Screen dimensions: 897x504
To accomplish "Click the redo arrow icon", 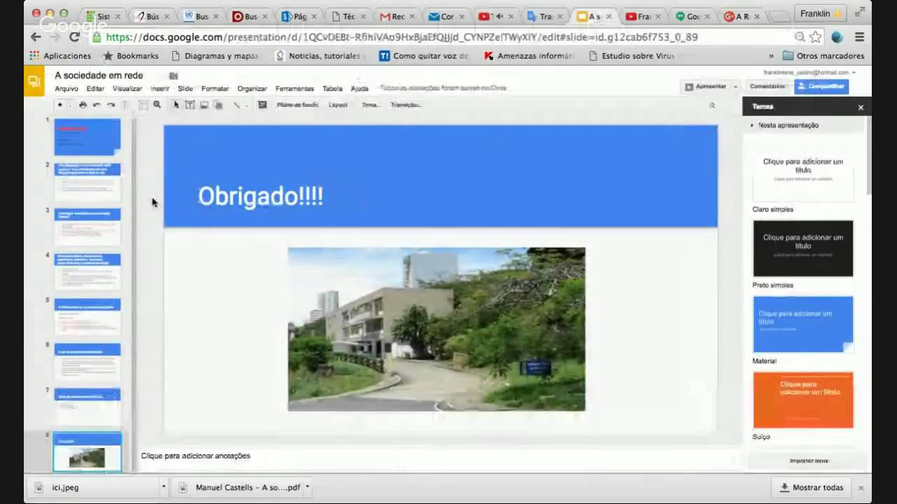I will click(x=111, y=105).
